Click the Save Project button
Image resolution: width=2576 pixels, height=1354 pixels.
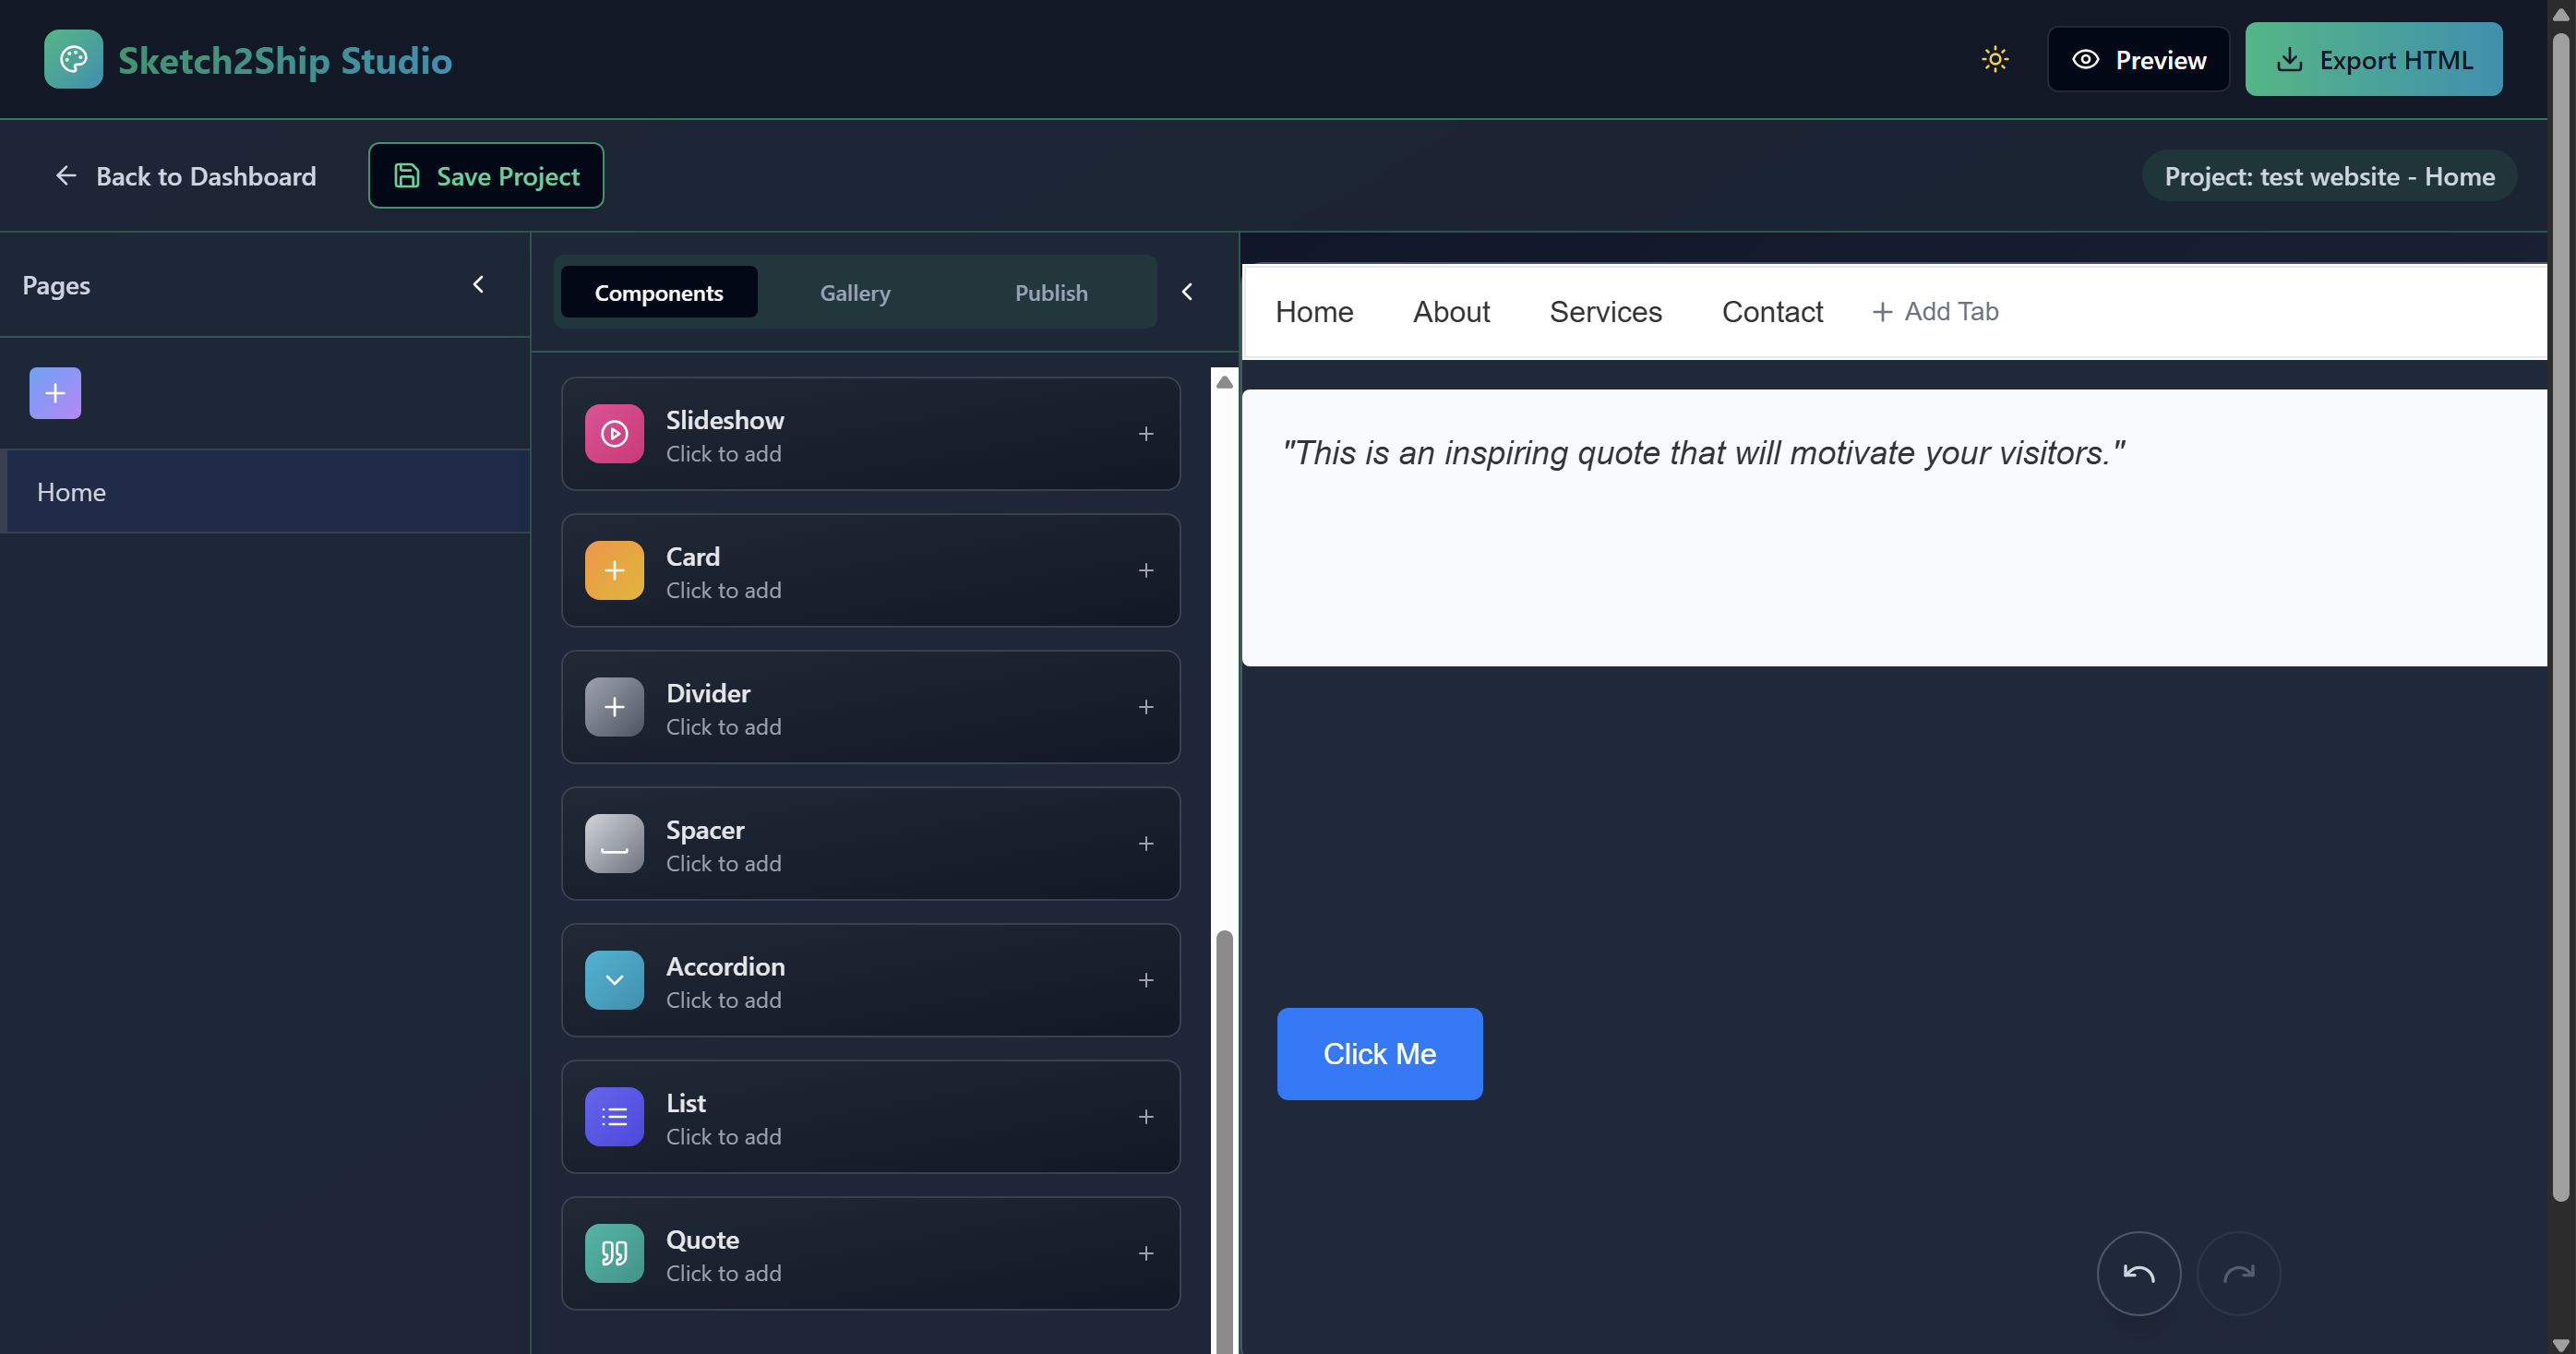tap(486, 176)
